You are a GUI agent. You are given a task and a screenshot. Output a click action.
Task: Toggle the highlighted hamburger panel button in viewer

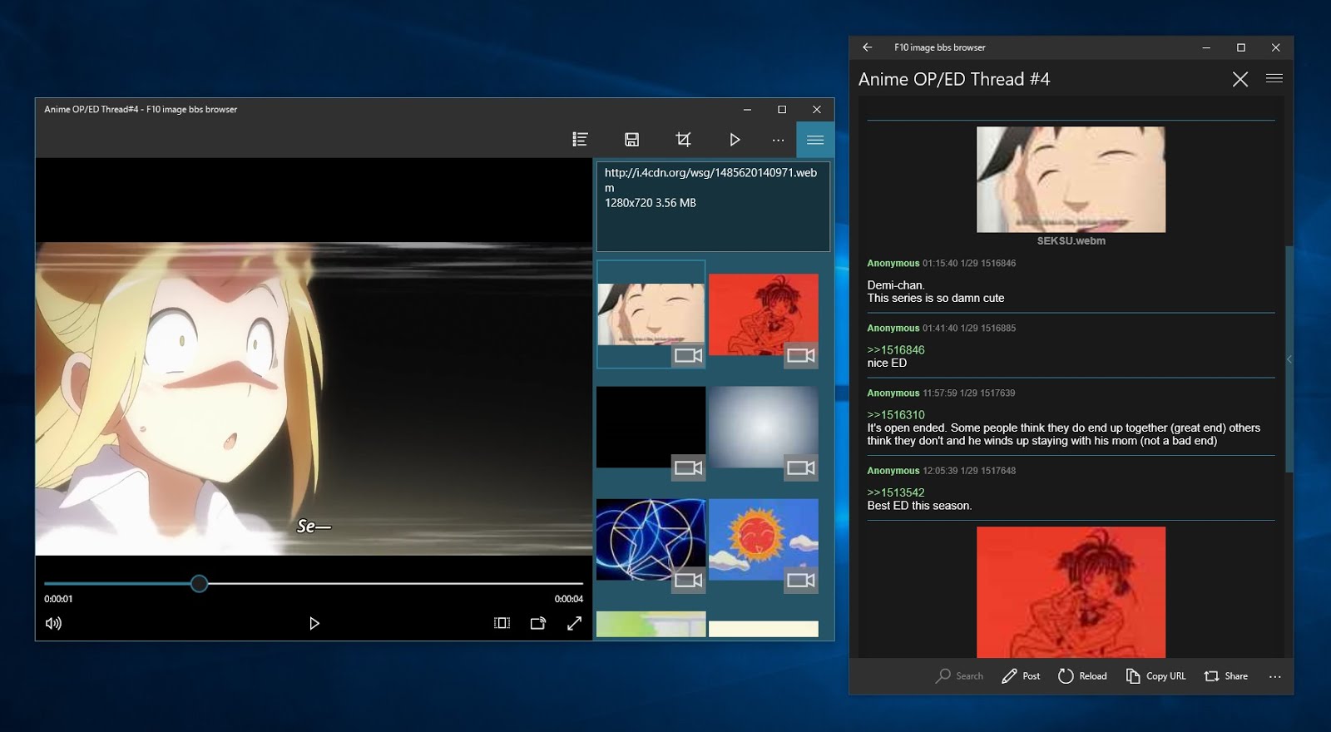(815, 140)
